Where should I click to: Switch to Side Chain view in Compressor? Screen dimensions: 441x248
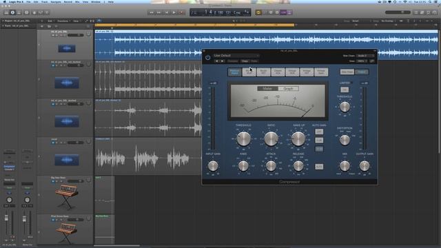(x=347, y=72)
